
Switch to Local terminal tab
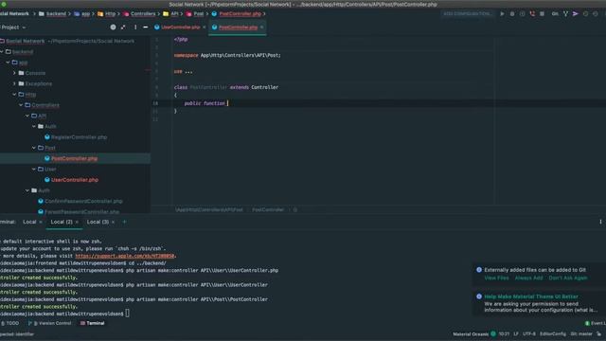[29, 222]
